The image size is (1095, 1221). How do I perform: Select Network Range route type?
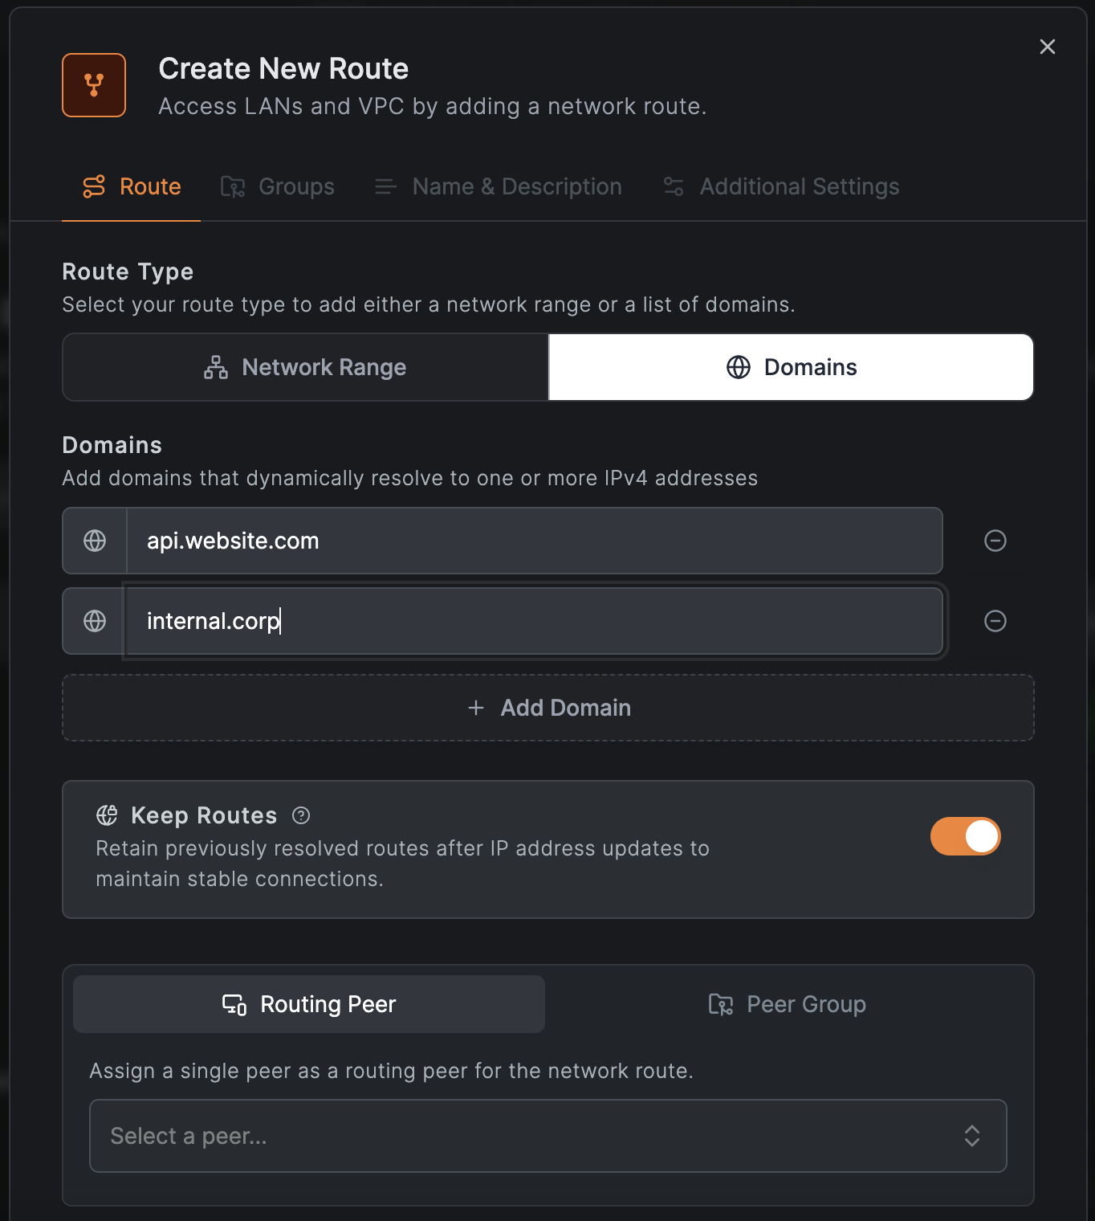pos(305,367)
